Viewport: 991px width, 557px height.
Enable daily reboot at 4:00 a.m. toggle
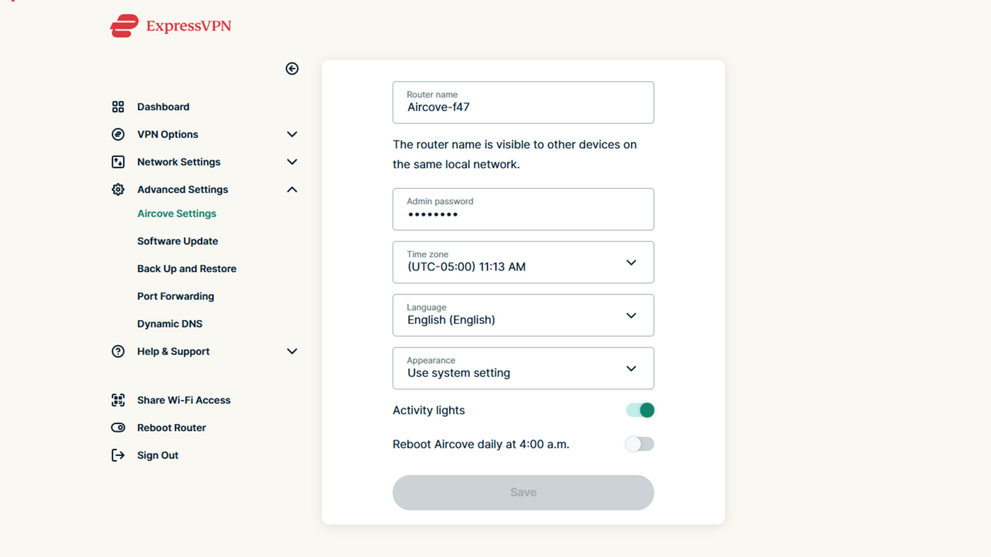(x=640, y=444)
